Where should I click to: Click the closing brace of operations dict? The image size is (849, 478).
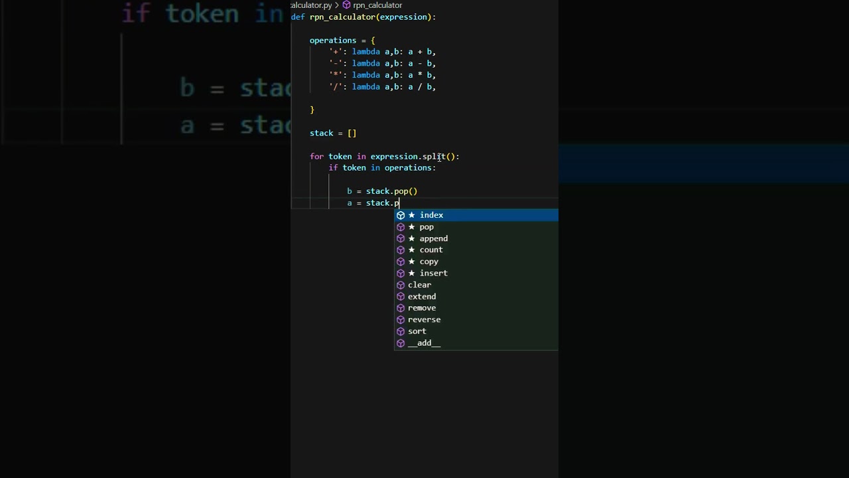click(x=312, y=110)
